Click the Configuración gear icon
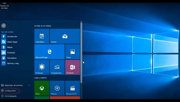 click(x=2, y=91)
